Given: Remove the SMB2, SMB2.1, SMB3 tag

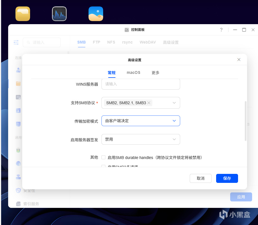Looking at the screenshot, I should (149, 103).
